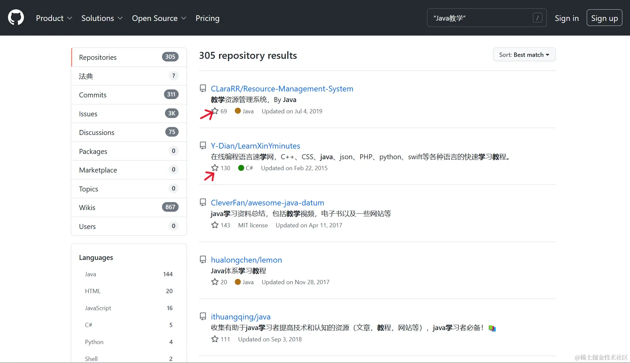Show Wikis search results
630x363 pixels.
[x=129, y=207]
